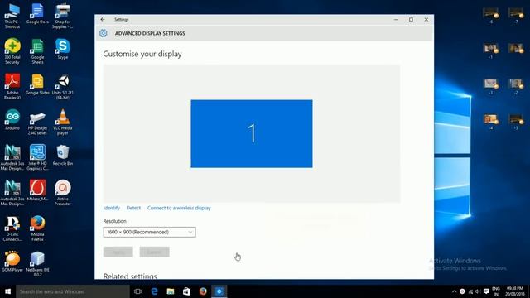Open Intel HD Graphics Control desktop icon

[x=37, y=158]
